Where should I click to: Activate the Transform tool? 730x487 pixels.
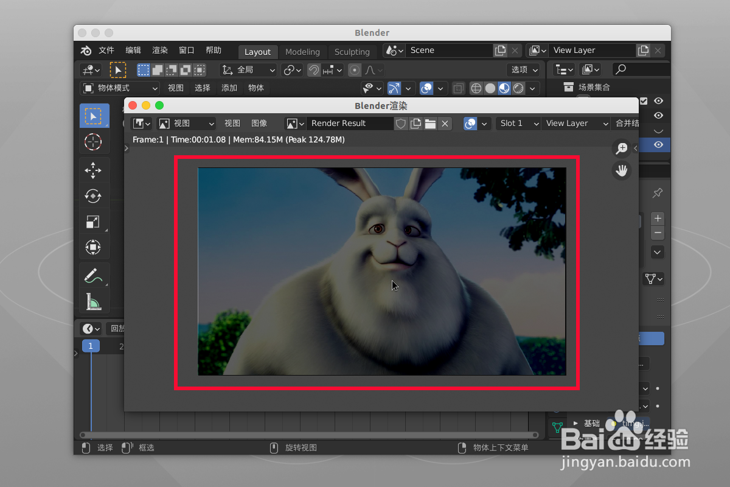[x=94, y=247]
